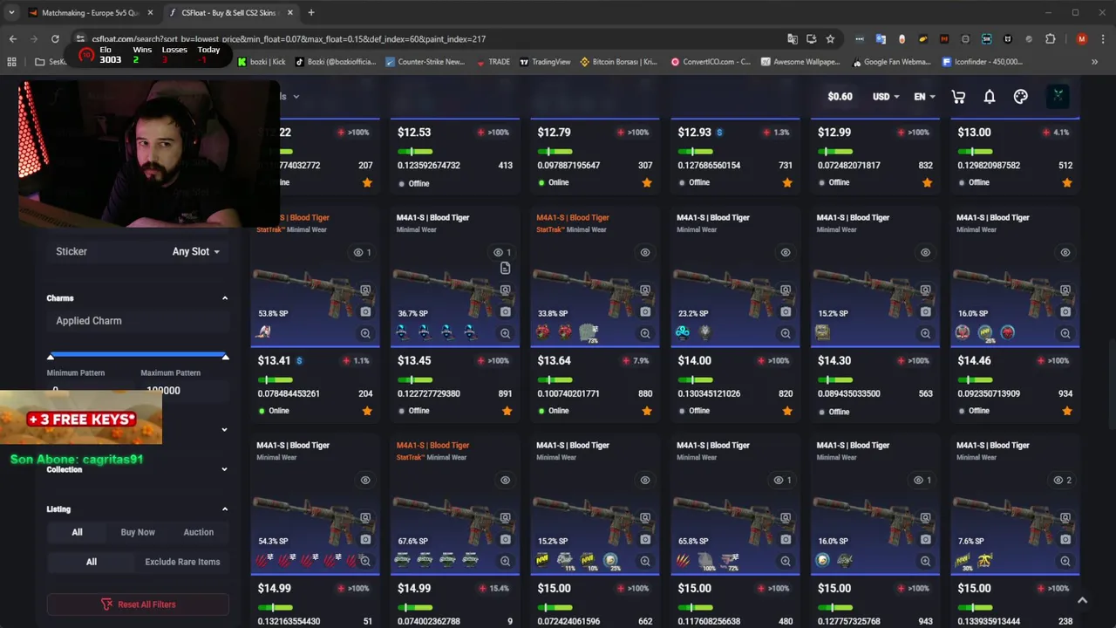Favorite the $14.46 listing star

pos(1067,411)
